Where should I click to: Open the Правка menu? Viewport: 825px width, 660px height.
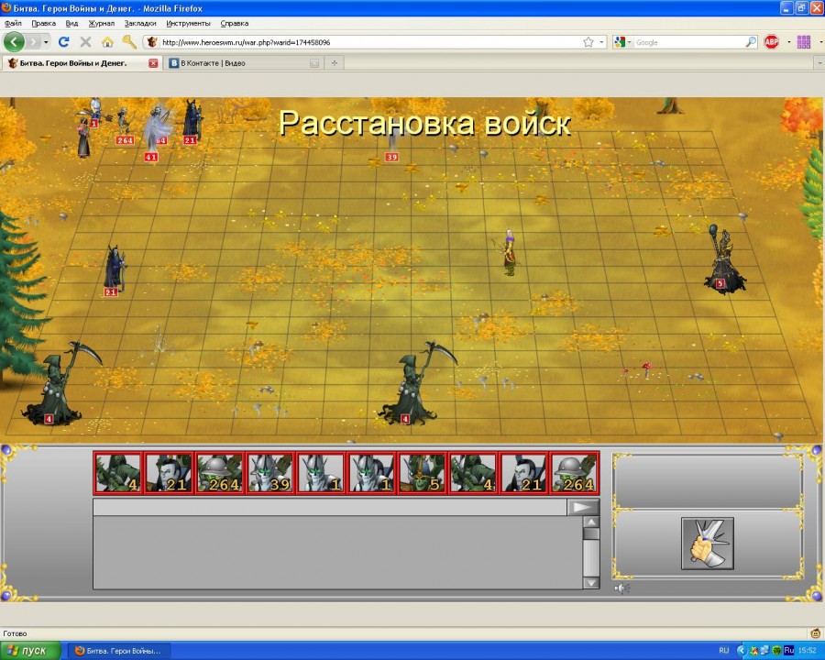tap(44, 23)
